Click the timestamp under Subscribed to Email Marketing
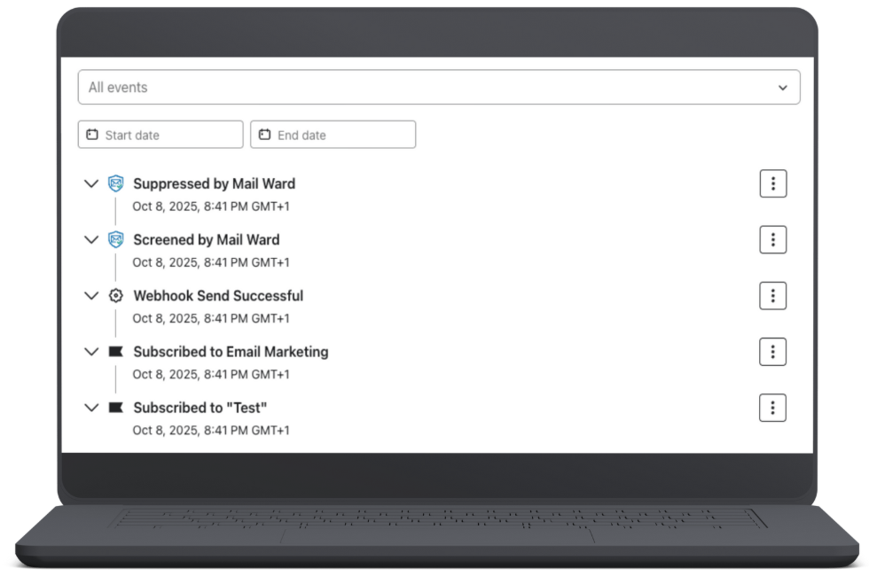This screenshot has height=576, width=869. [211, 374]
